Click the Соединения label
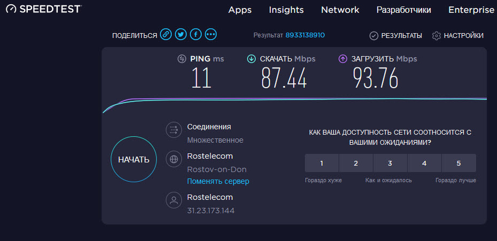Image resolution: width=497 pixels, height=241 pixels. (x=209, y=127)
